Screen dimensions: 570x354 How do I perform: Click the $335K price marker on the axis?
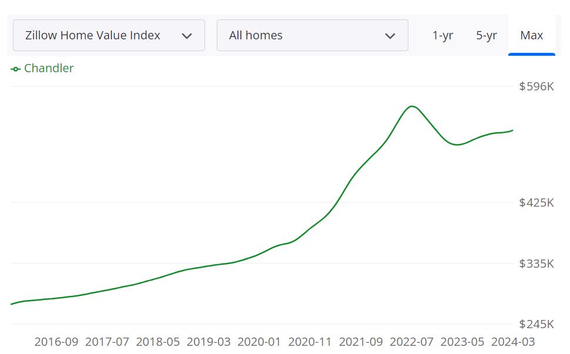(x=535, y=264)
